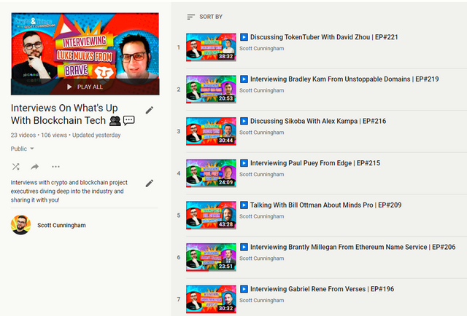Open Scott Cunningham channel avatar
Viewport: 467px width, 316px height.
pos(21,225)
